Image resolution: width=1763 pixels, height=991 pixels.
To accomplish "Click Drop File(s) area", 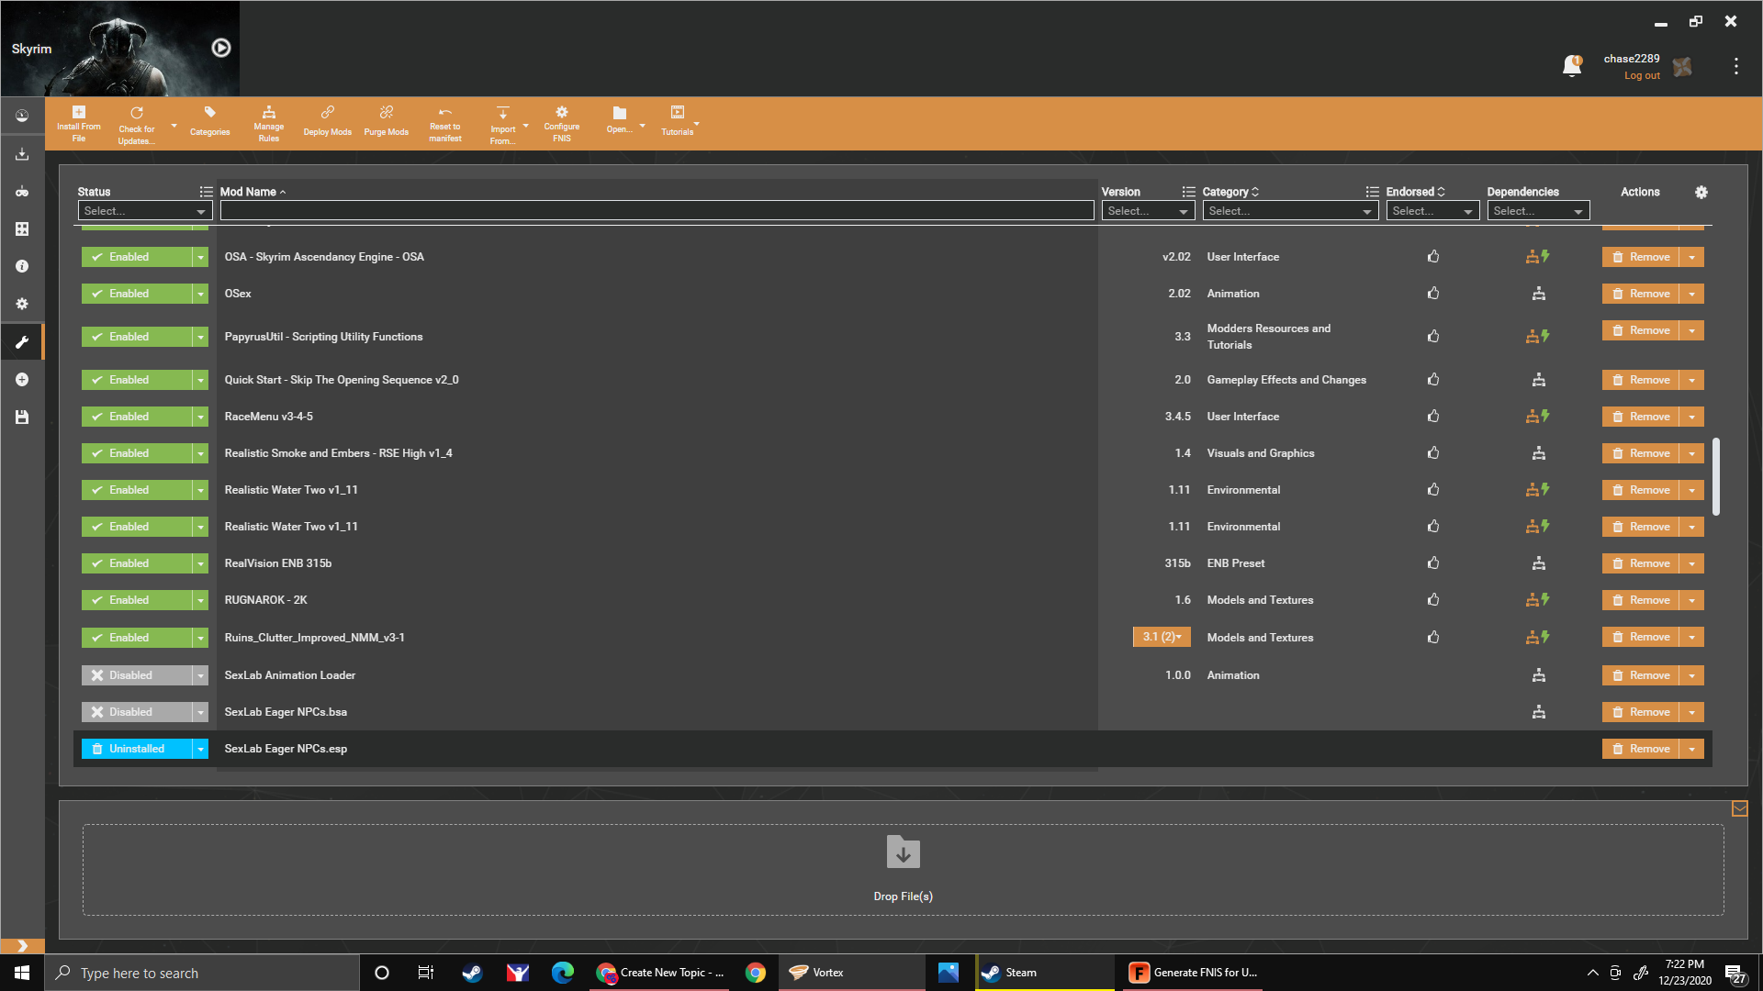I will coord(904,869).
